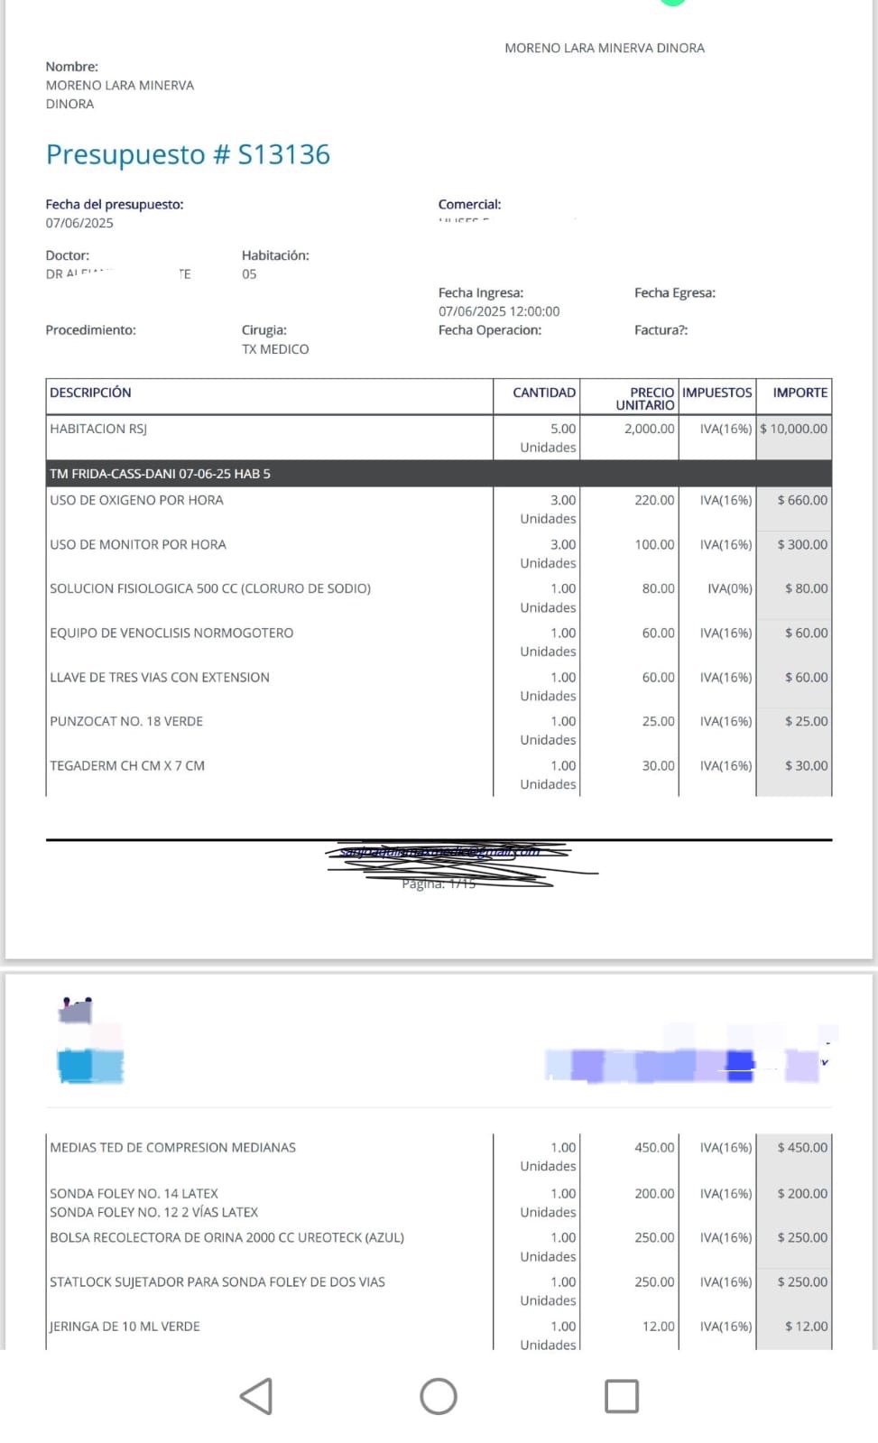Tap the $ 10,000.00 importe cell
878x1443 pixels.
(794, 429)
